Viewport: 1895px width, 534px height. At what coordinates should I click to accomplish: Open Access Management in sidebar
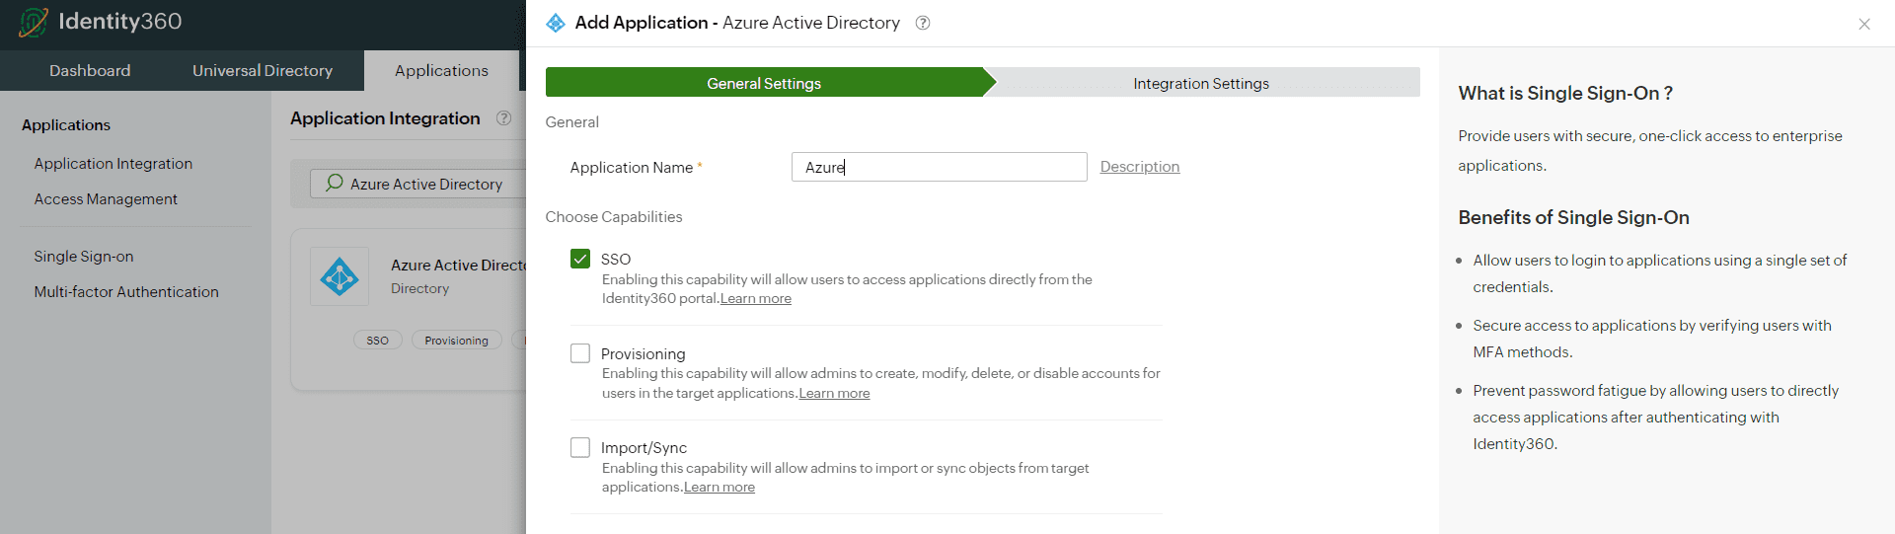coord(106,198)
